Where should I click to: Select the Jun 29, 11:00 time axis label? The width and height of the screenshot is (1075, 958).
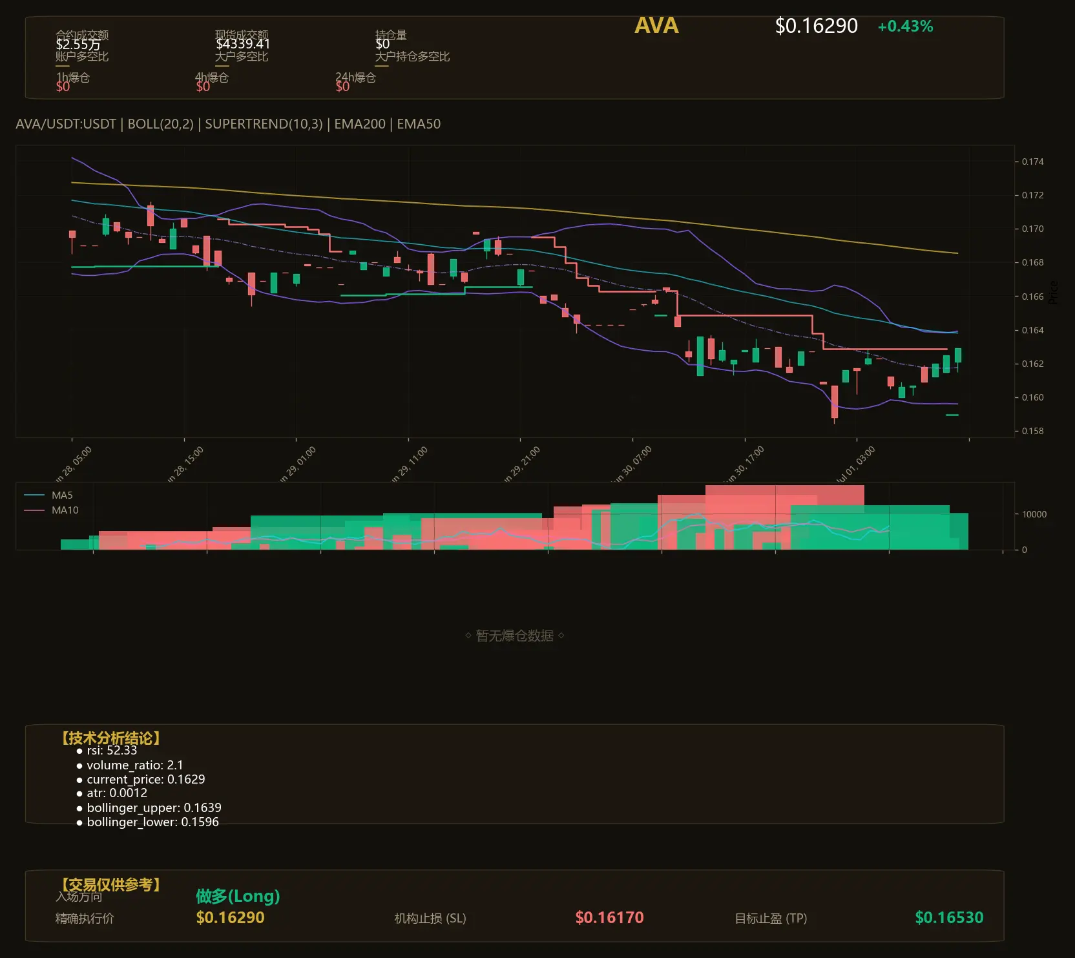click(410, 464)
